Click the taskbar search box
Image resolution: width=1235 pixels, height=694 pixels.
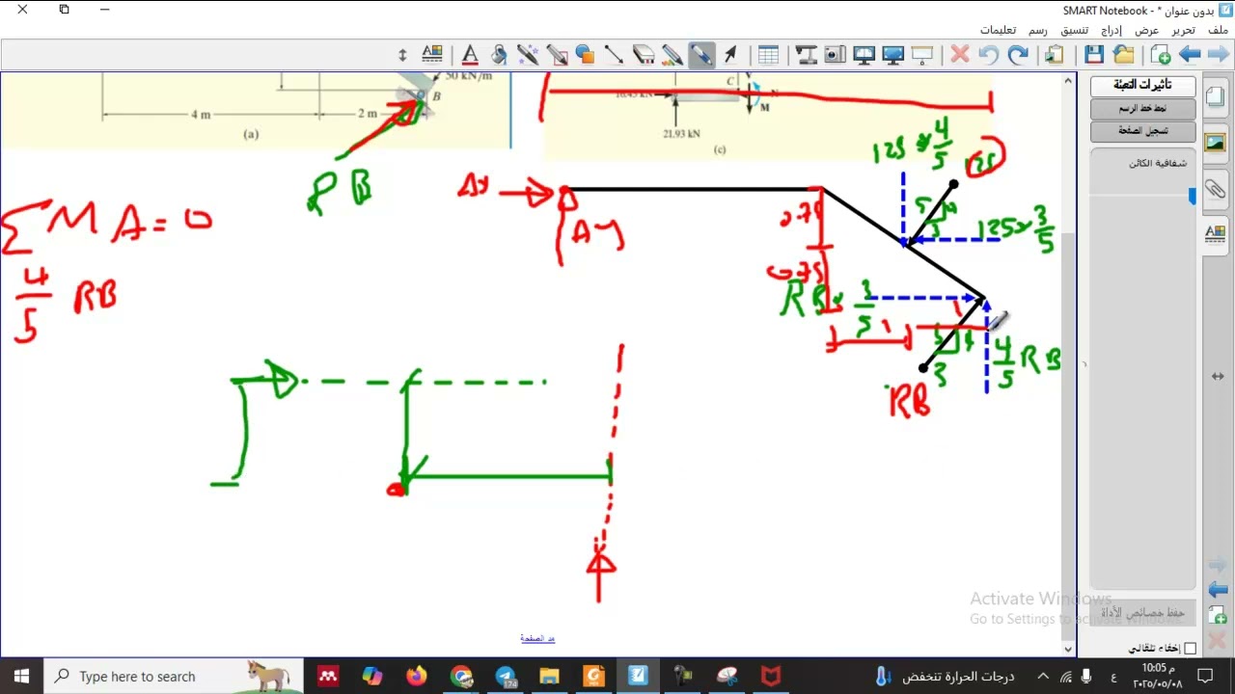174,676
